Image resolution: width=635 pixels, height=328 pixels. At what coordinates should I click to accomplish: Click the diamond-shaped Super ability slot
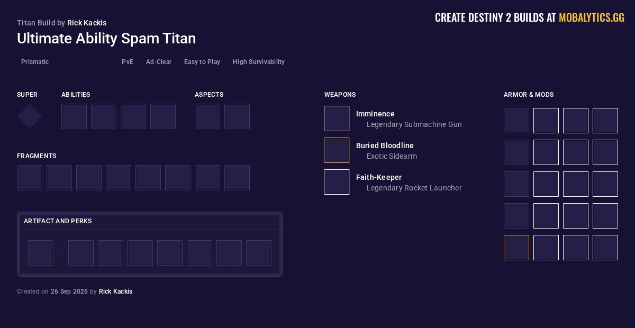coord(30,116)
